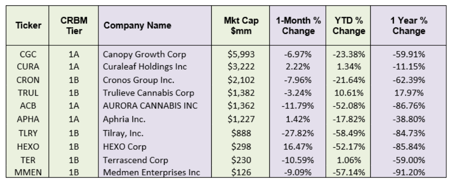Click the 16.47% one-month value
This screenshot has width=452, height=183.
point(298,147)
